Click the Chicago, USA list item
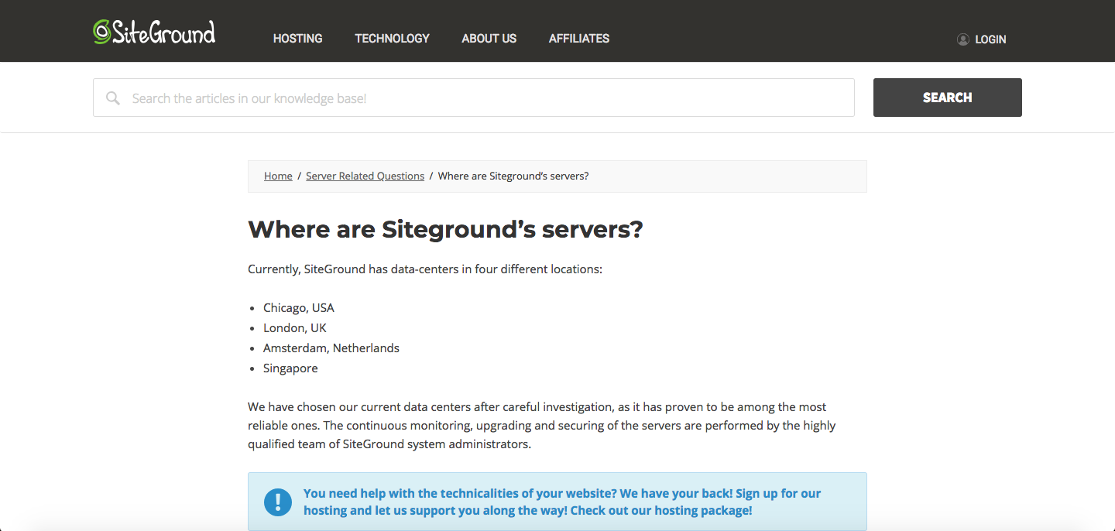 (299, 307)
